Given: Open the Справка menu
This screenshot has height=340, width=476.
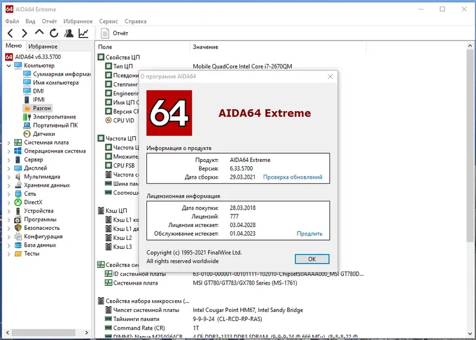Looking at the screenshot, I should [x=136, y=21].
